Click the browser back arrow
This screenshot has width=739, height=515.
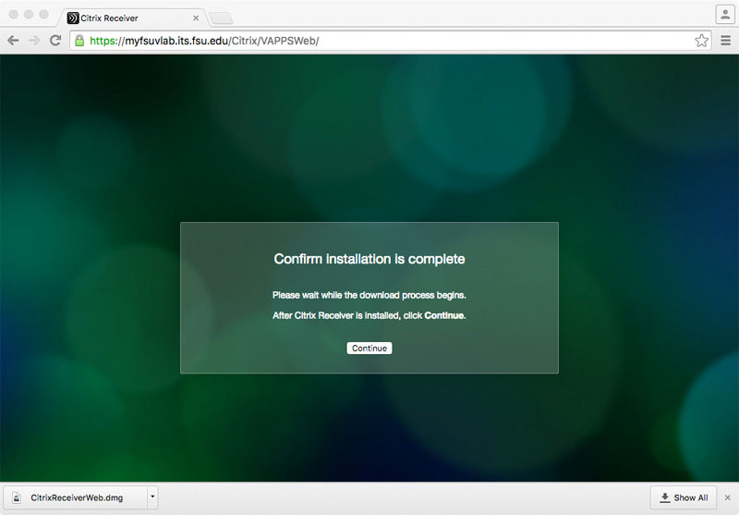[x=13, y=41]
